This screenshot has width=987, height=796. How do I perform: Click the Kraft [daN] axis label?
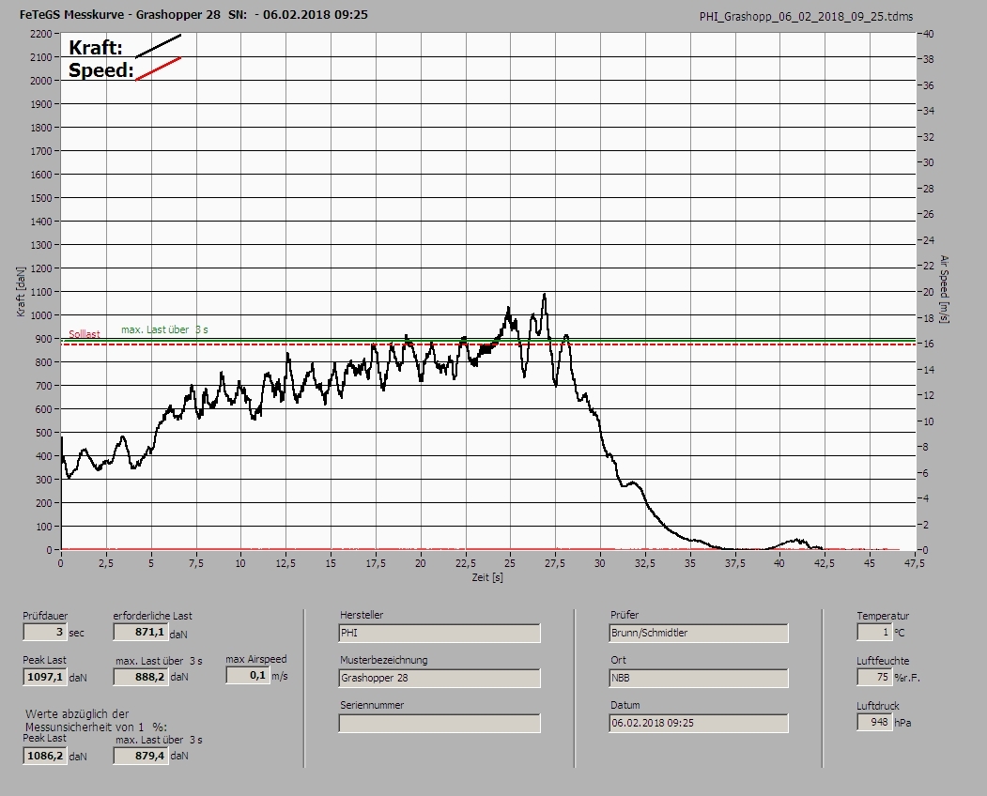(21, 291)
